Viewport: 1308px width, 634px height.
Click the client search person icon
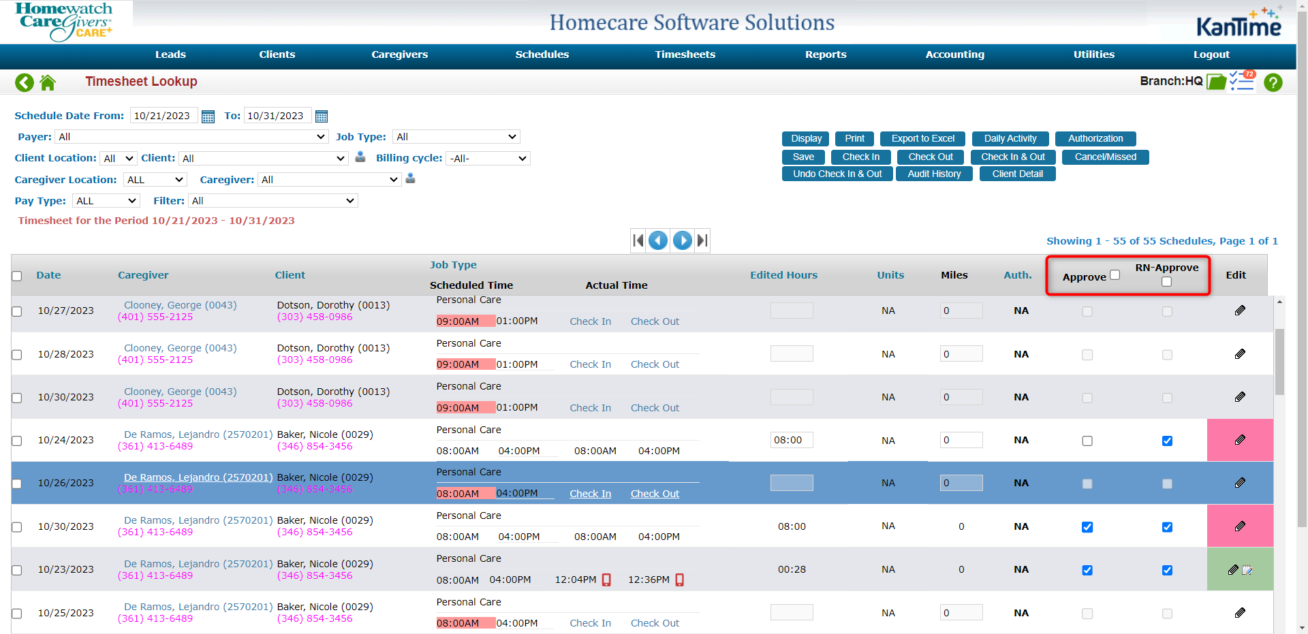(x=360, y=157)
